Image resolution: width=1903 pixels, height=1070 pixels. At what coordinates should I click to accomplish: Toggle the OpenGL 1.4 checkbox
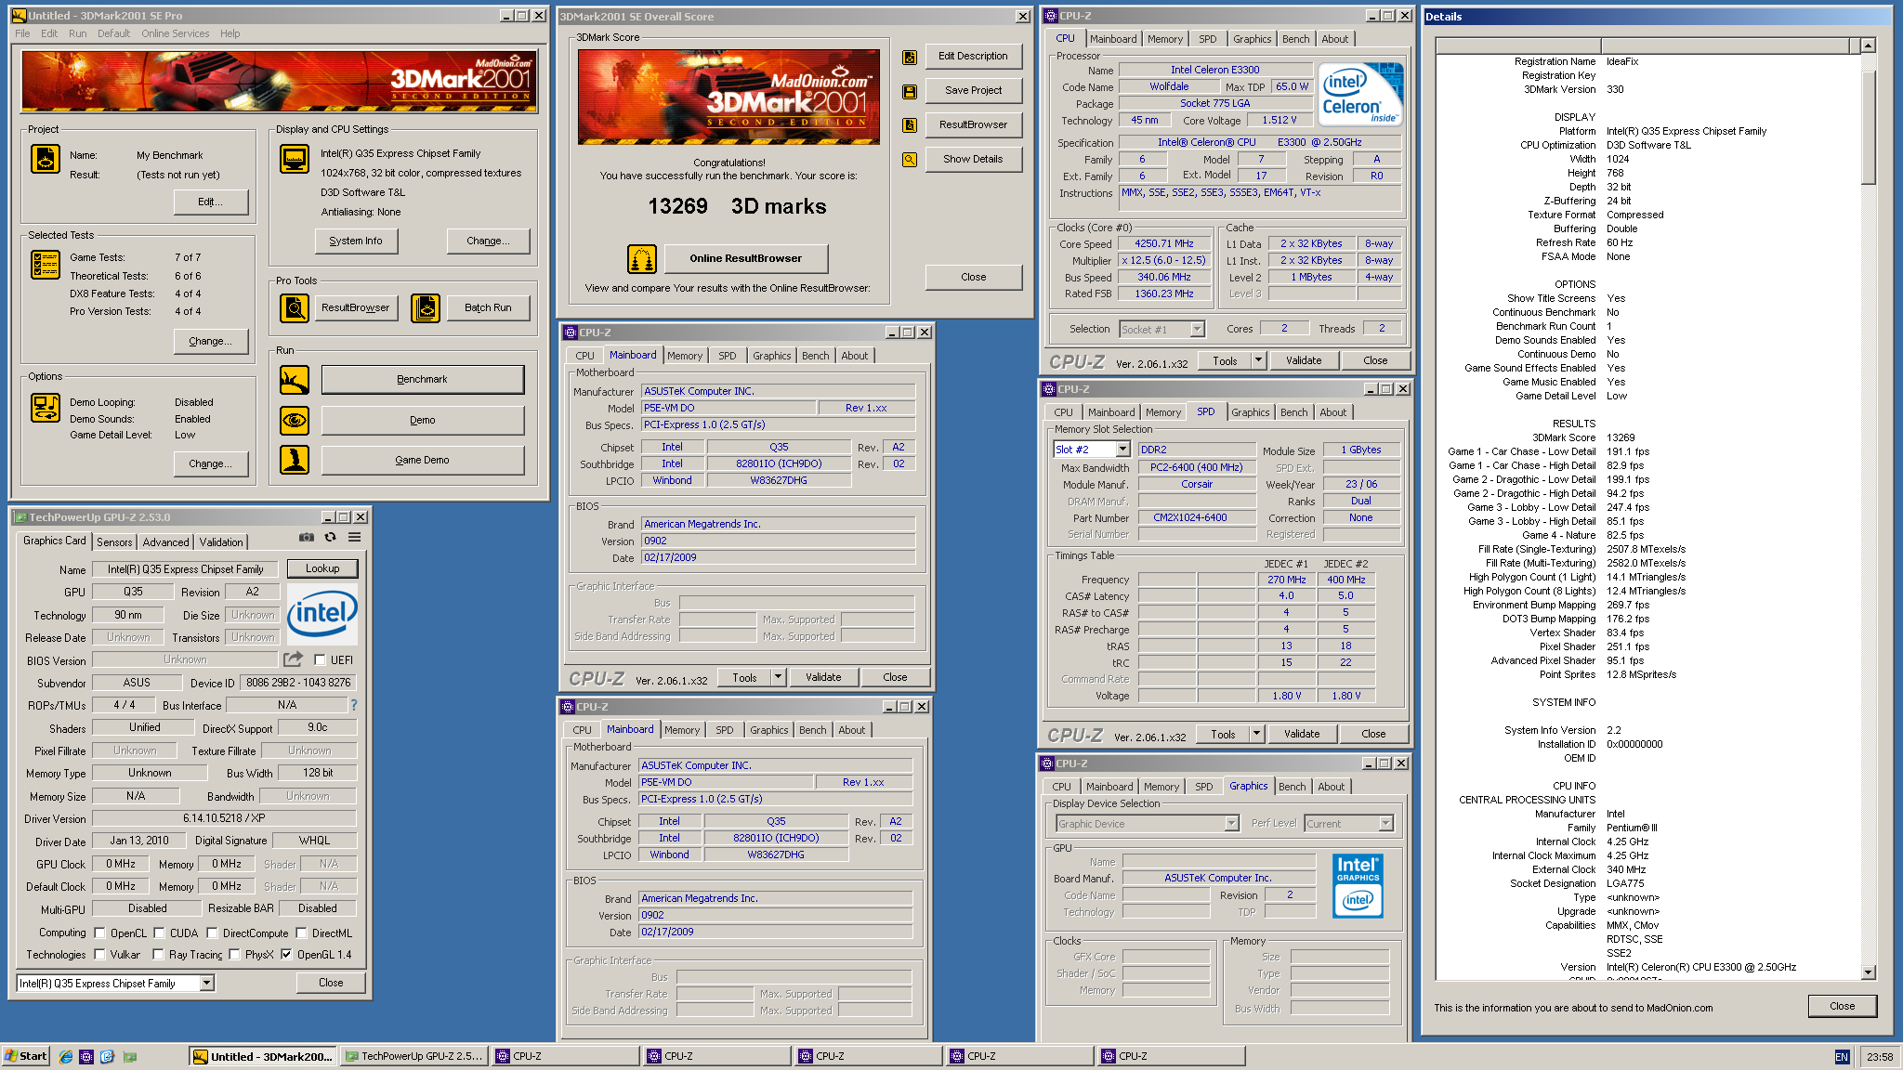click(x=286, y=954)
